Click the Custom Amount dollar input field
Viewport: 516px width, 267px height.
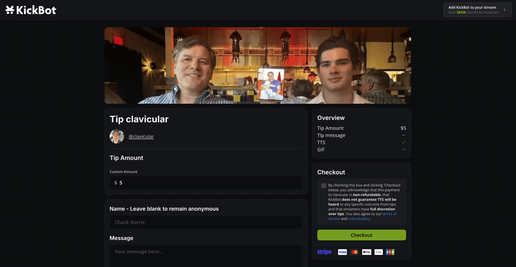tap(206, 182)
